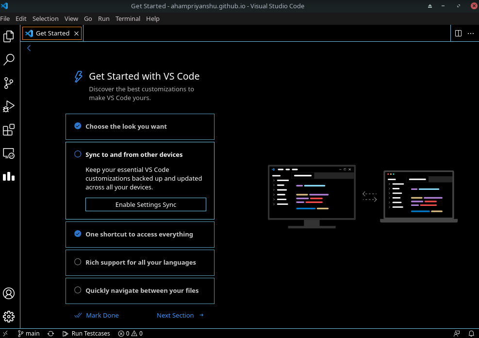Expand 'Rich support for all your languages' step
479x338 pixels.
click(x=140, y=263)
